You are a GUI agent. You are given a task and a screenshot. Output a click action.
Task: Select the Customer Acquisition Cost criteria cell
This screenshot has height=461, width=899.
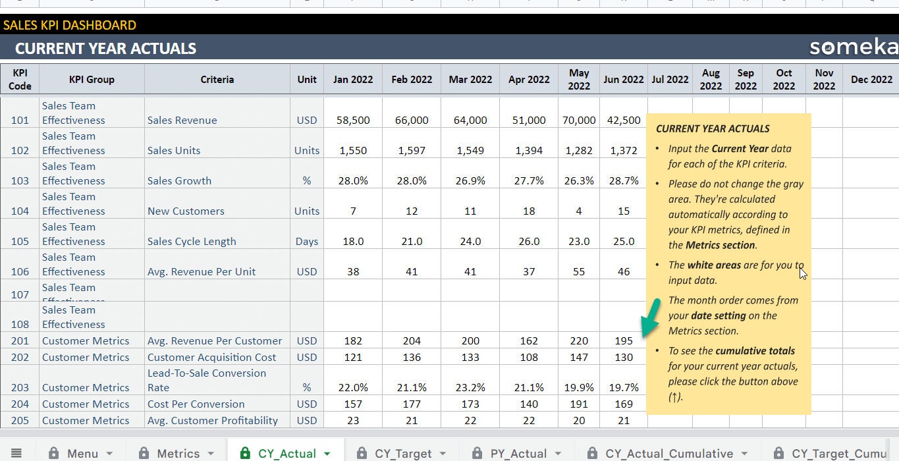click(217, 357)
